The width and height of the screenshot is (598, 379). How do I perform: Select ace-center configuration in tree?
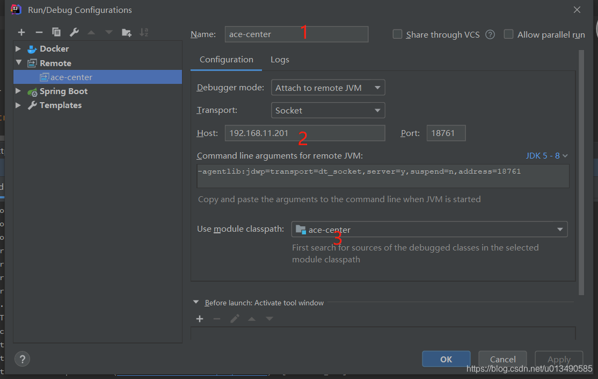(98, 77)
